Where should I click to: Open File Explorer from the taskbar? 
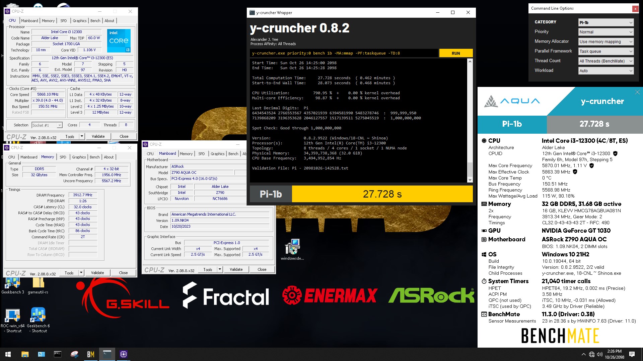(25, 354)
